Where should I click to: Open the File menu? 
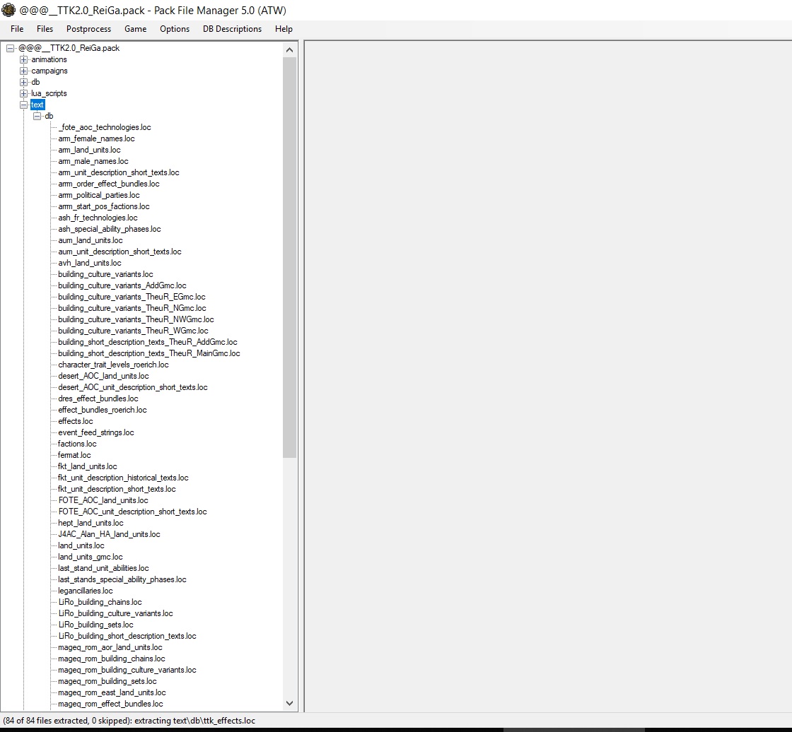(17, 29)
